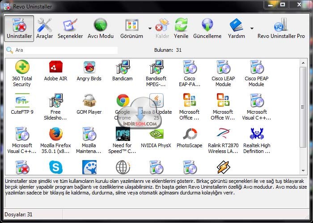
Task: Click the Görünüm view button
Action: pyautogui.click(x=132, y=29)
